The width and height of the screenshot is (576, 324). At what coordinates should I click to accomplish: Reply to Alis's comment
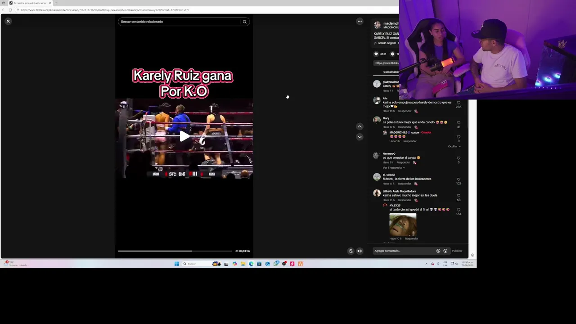(x=405, y=111)
